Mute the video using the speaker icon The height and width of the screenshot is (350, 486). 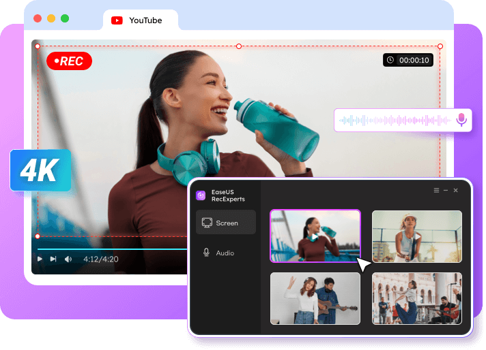[x=68, y=259]
